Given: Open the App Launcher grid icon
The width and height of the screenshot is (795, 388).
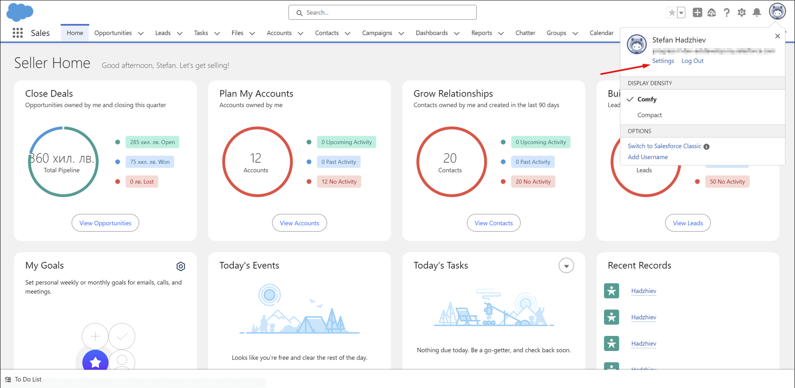Looking at the screenshot, I should (18, 33).
